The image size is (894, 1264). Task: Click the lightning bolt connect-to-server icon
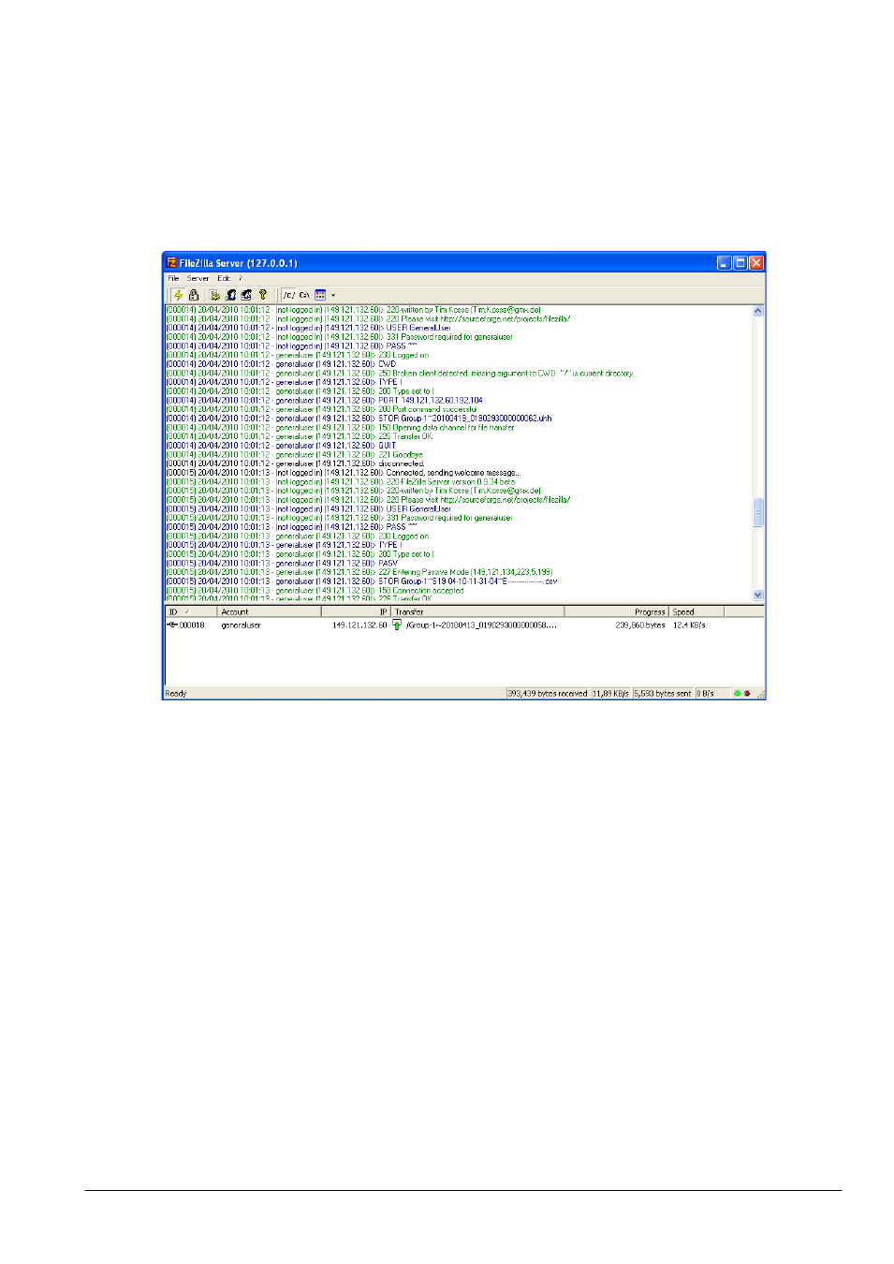(178, 295)
